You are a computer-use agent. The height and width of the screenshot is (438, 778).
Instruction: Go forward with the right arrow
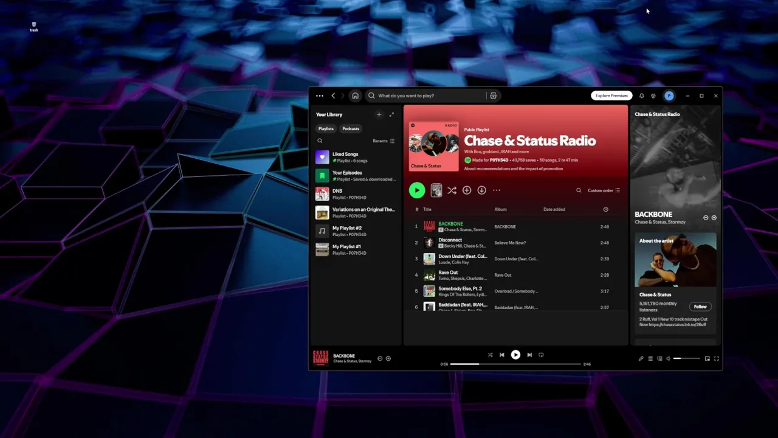(x=342, y=96)
